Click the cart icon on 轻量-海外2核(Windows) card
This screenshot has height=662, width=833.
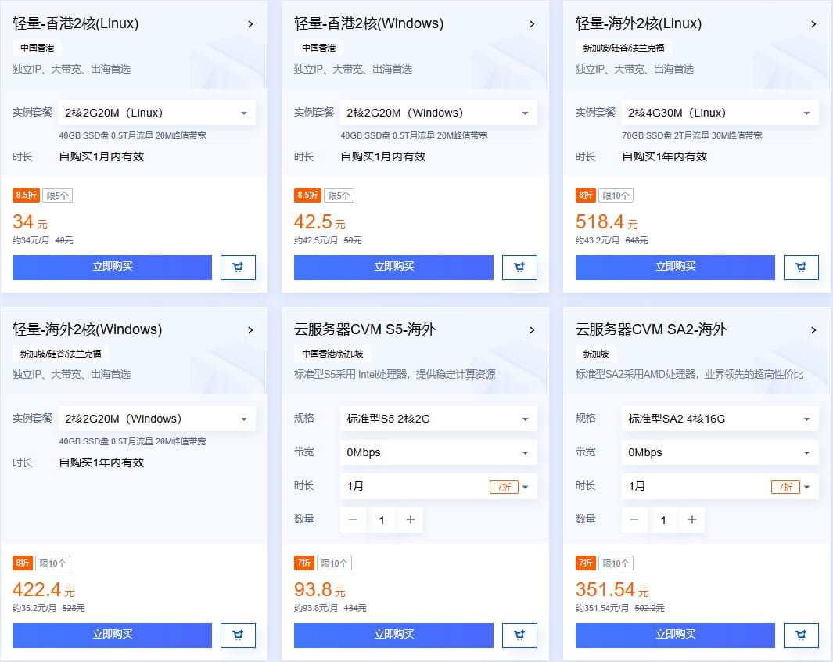point(238,635)
